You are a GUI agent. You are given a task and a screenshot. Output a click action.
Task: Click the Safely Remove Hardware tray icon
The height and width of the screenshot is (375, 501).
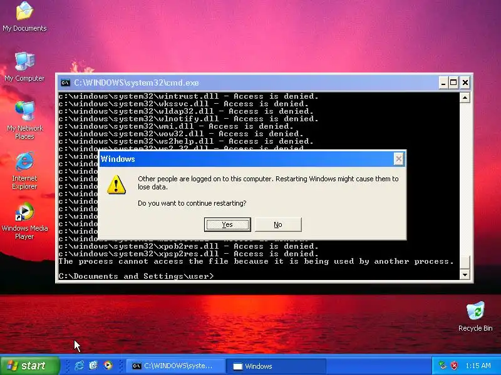pyautogui.click(x=443, y=366)
